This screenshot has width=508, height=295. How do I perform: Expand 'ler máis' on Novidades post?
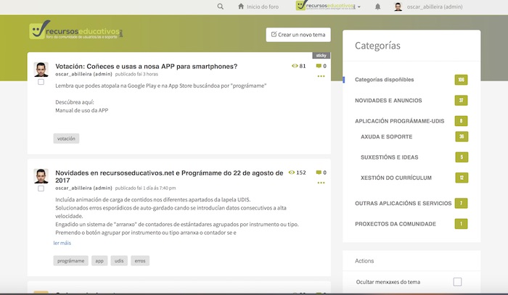pos(62,243)
